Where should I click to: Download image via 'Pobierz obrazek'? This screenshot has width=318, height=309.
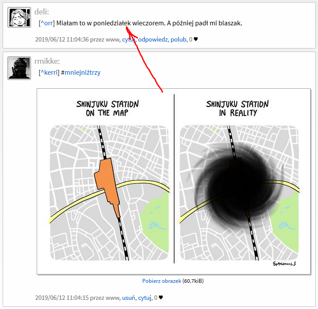tap(162, 281)
